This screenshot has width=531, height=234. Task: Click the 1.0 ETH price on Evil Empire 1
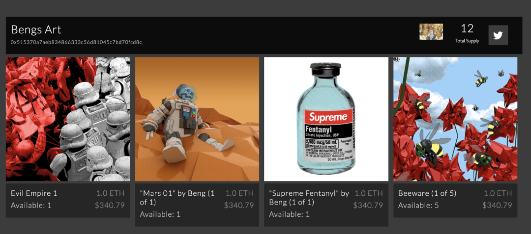click(x=110, y=193)
